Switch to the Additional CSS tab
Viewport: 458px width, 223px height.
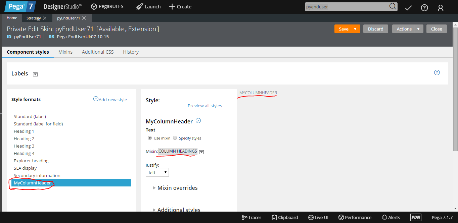click(x=98, y=52)
